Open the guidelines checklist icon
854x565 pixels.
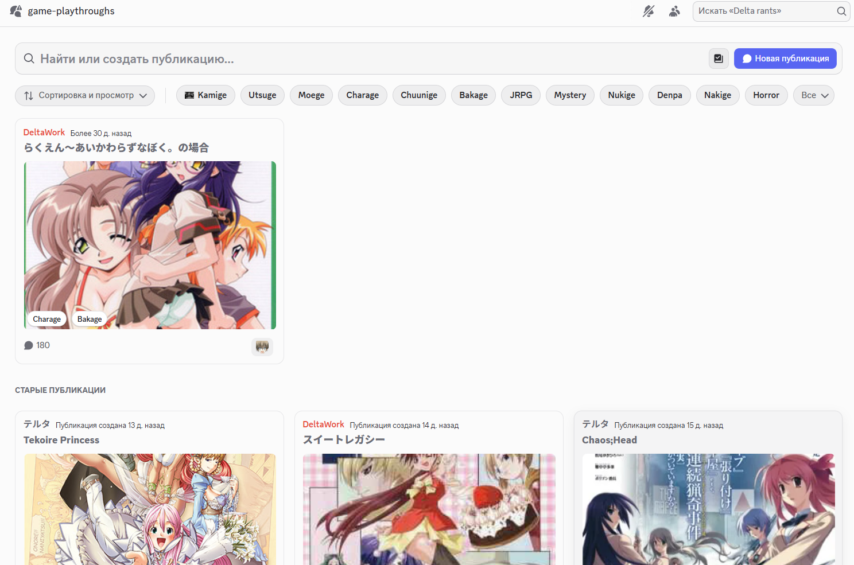[718, 59]
